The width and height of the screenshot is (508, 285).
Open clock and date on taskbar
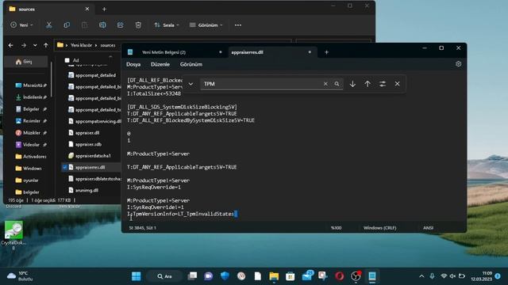point(482,276)
